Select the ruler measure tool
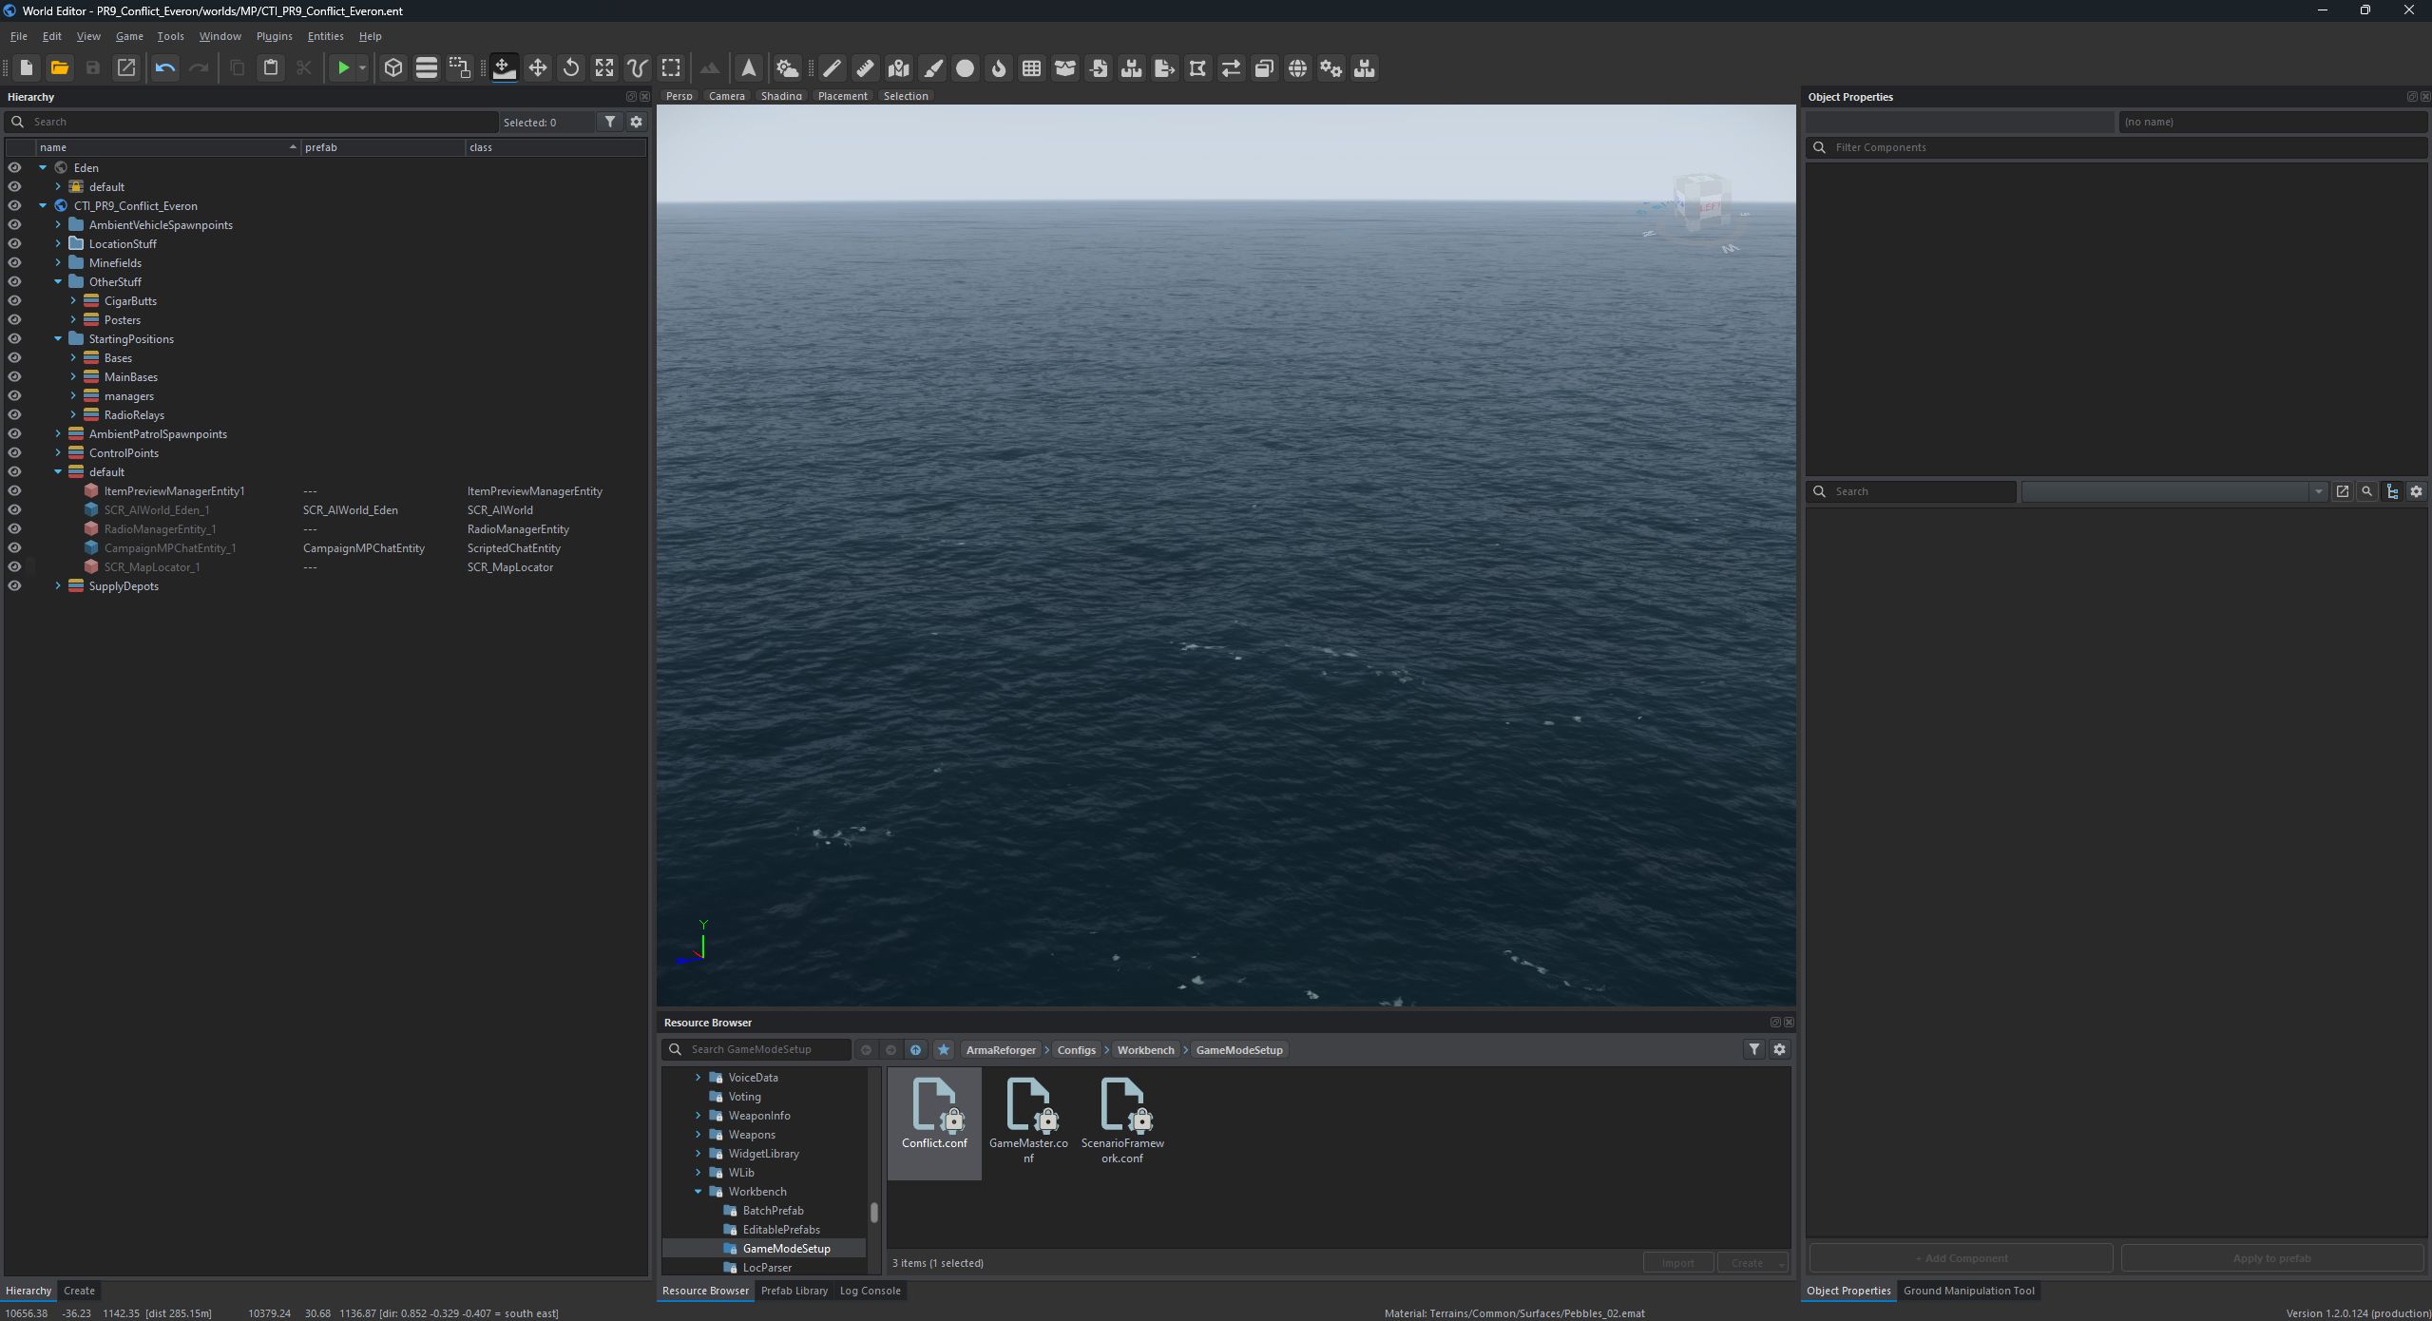 [865, 67]
